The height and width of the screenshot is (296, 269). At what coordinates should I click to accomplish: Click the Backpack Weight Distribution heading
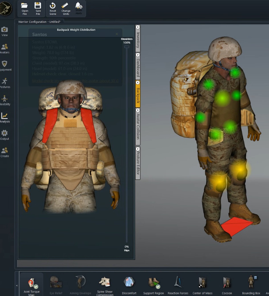click(76, 30)
